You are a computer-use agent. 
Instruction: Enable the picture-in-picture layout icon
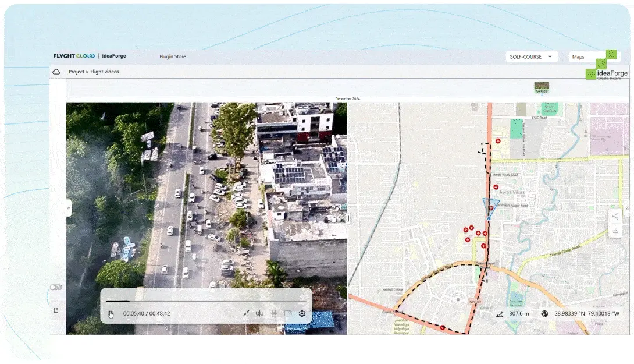(288, 313)
